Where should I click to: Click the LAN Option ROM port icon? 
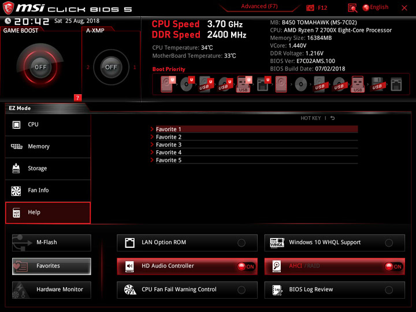tap(130, 243)
